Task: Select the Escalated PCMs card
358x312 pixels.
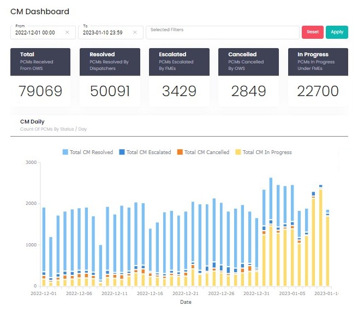Action: click(x=179, y=77)
